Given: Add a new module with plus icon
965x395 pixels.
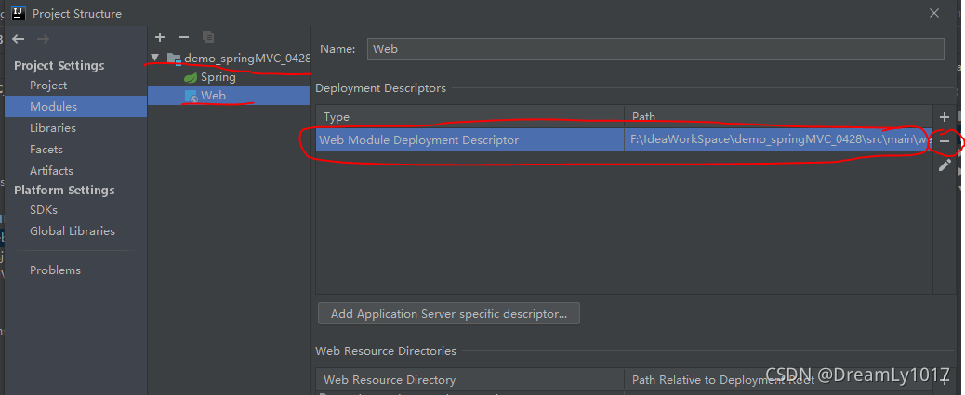Looking at the screenshot, I should coord(160,37).
